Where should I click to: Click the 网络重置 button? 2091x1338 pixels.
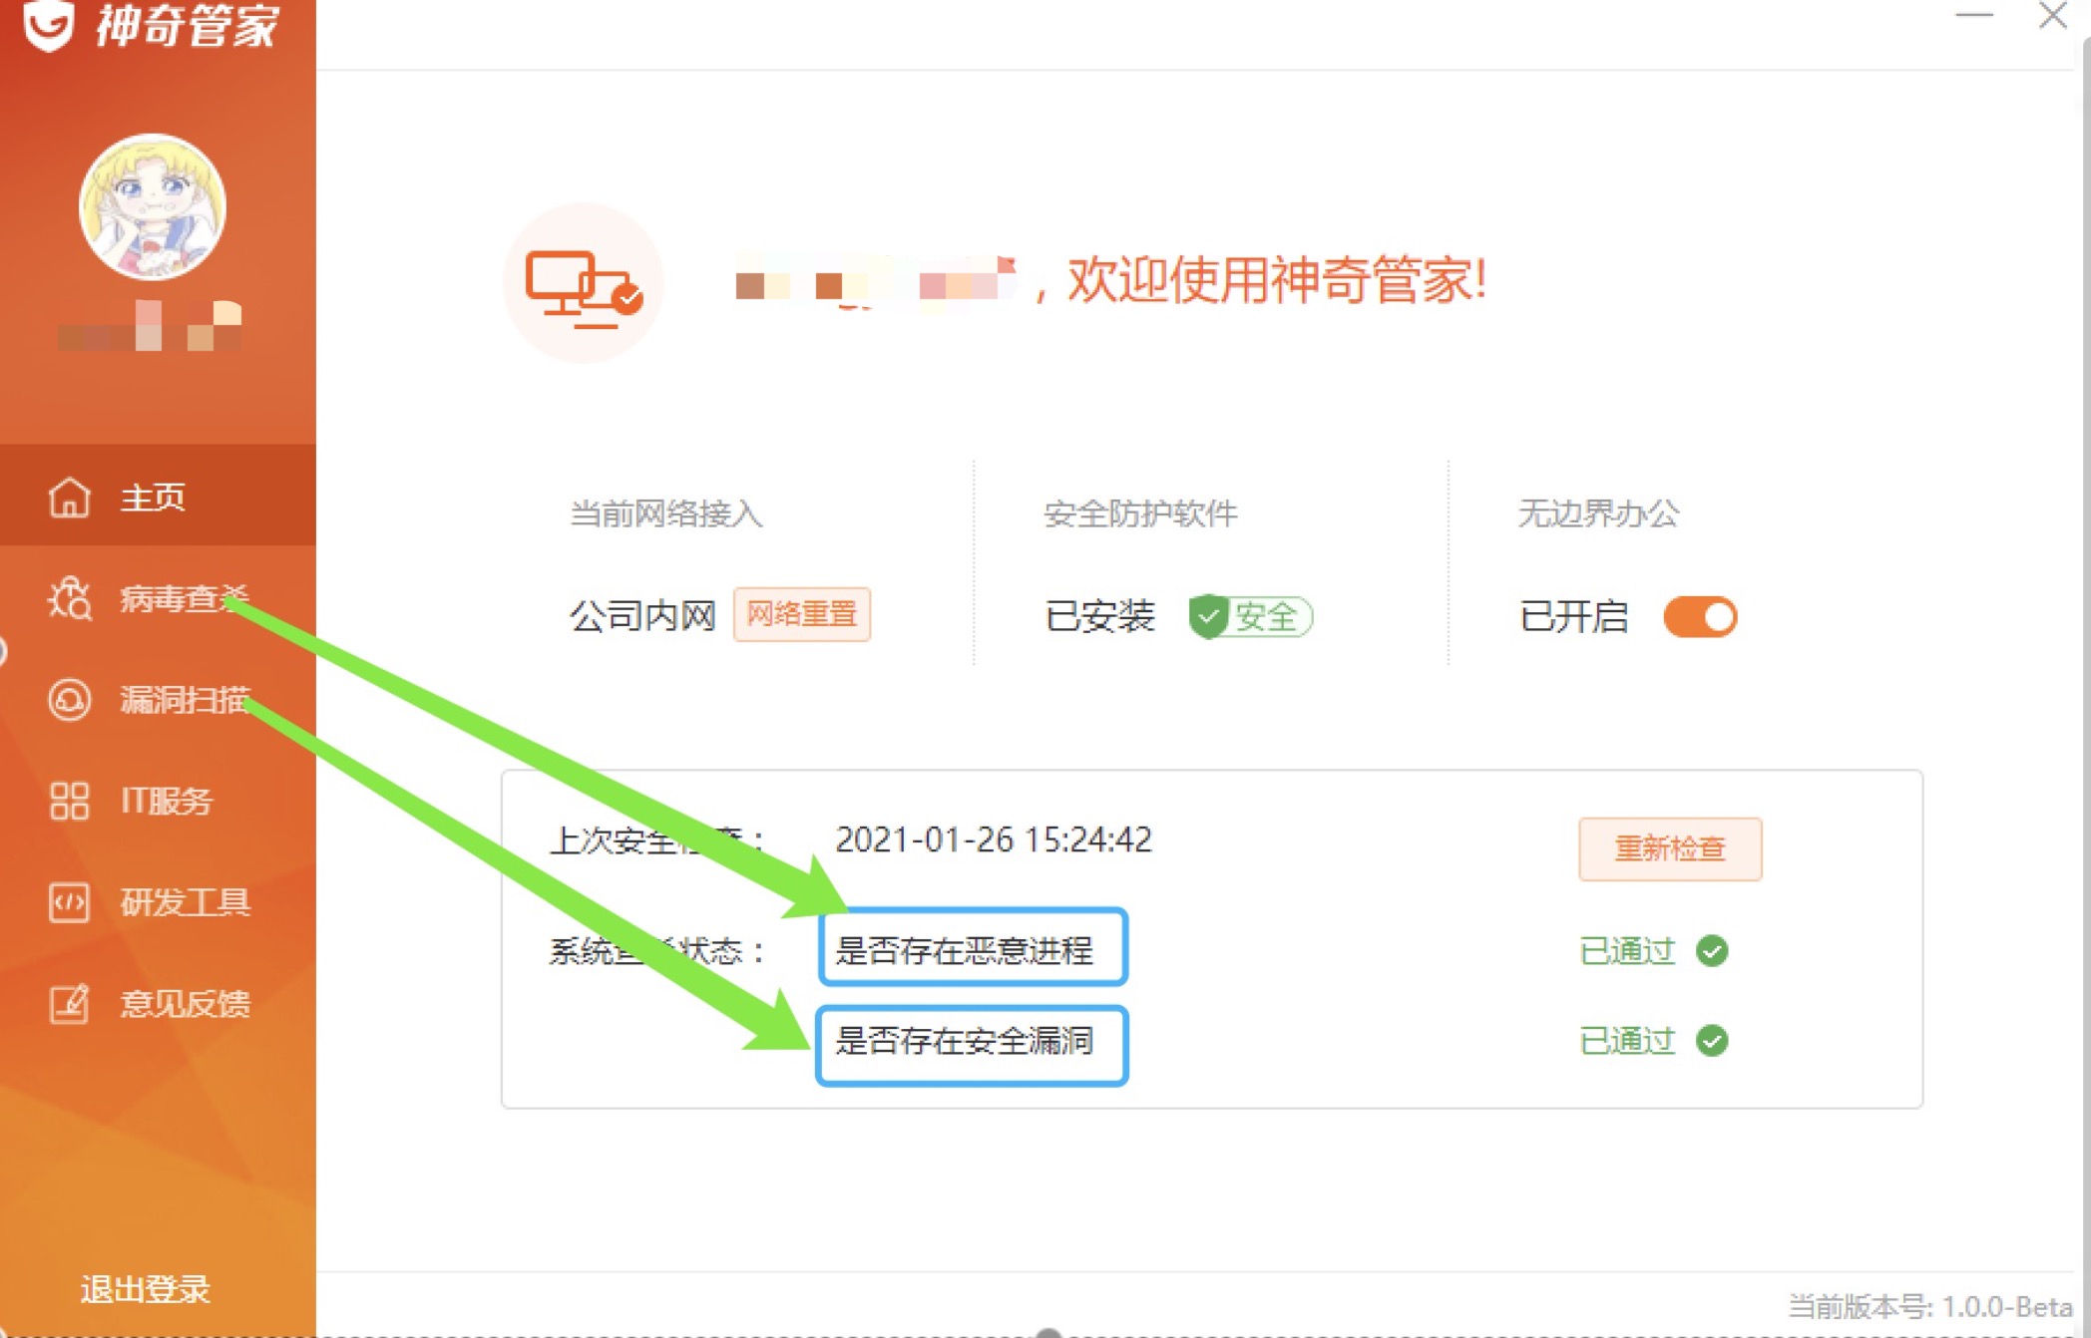point(801,614)
